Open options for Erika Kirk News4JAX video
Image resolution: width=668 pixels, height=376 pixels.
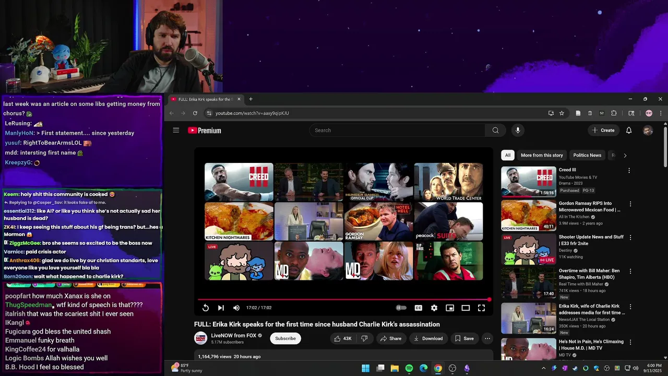pos(630,307)
